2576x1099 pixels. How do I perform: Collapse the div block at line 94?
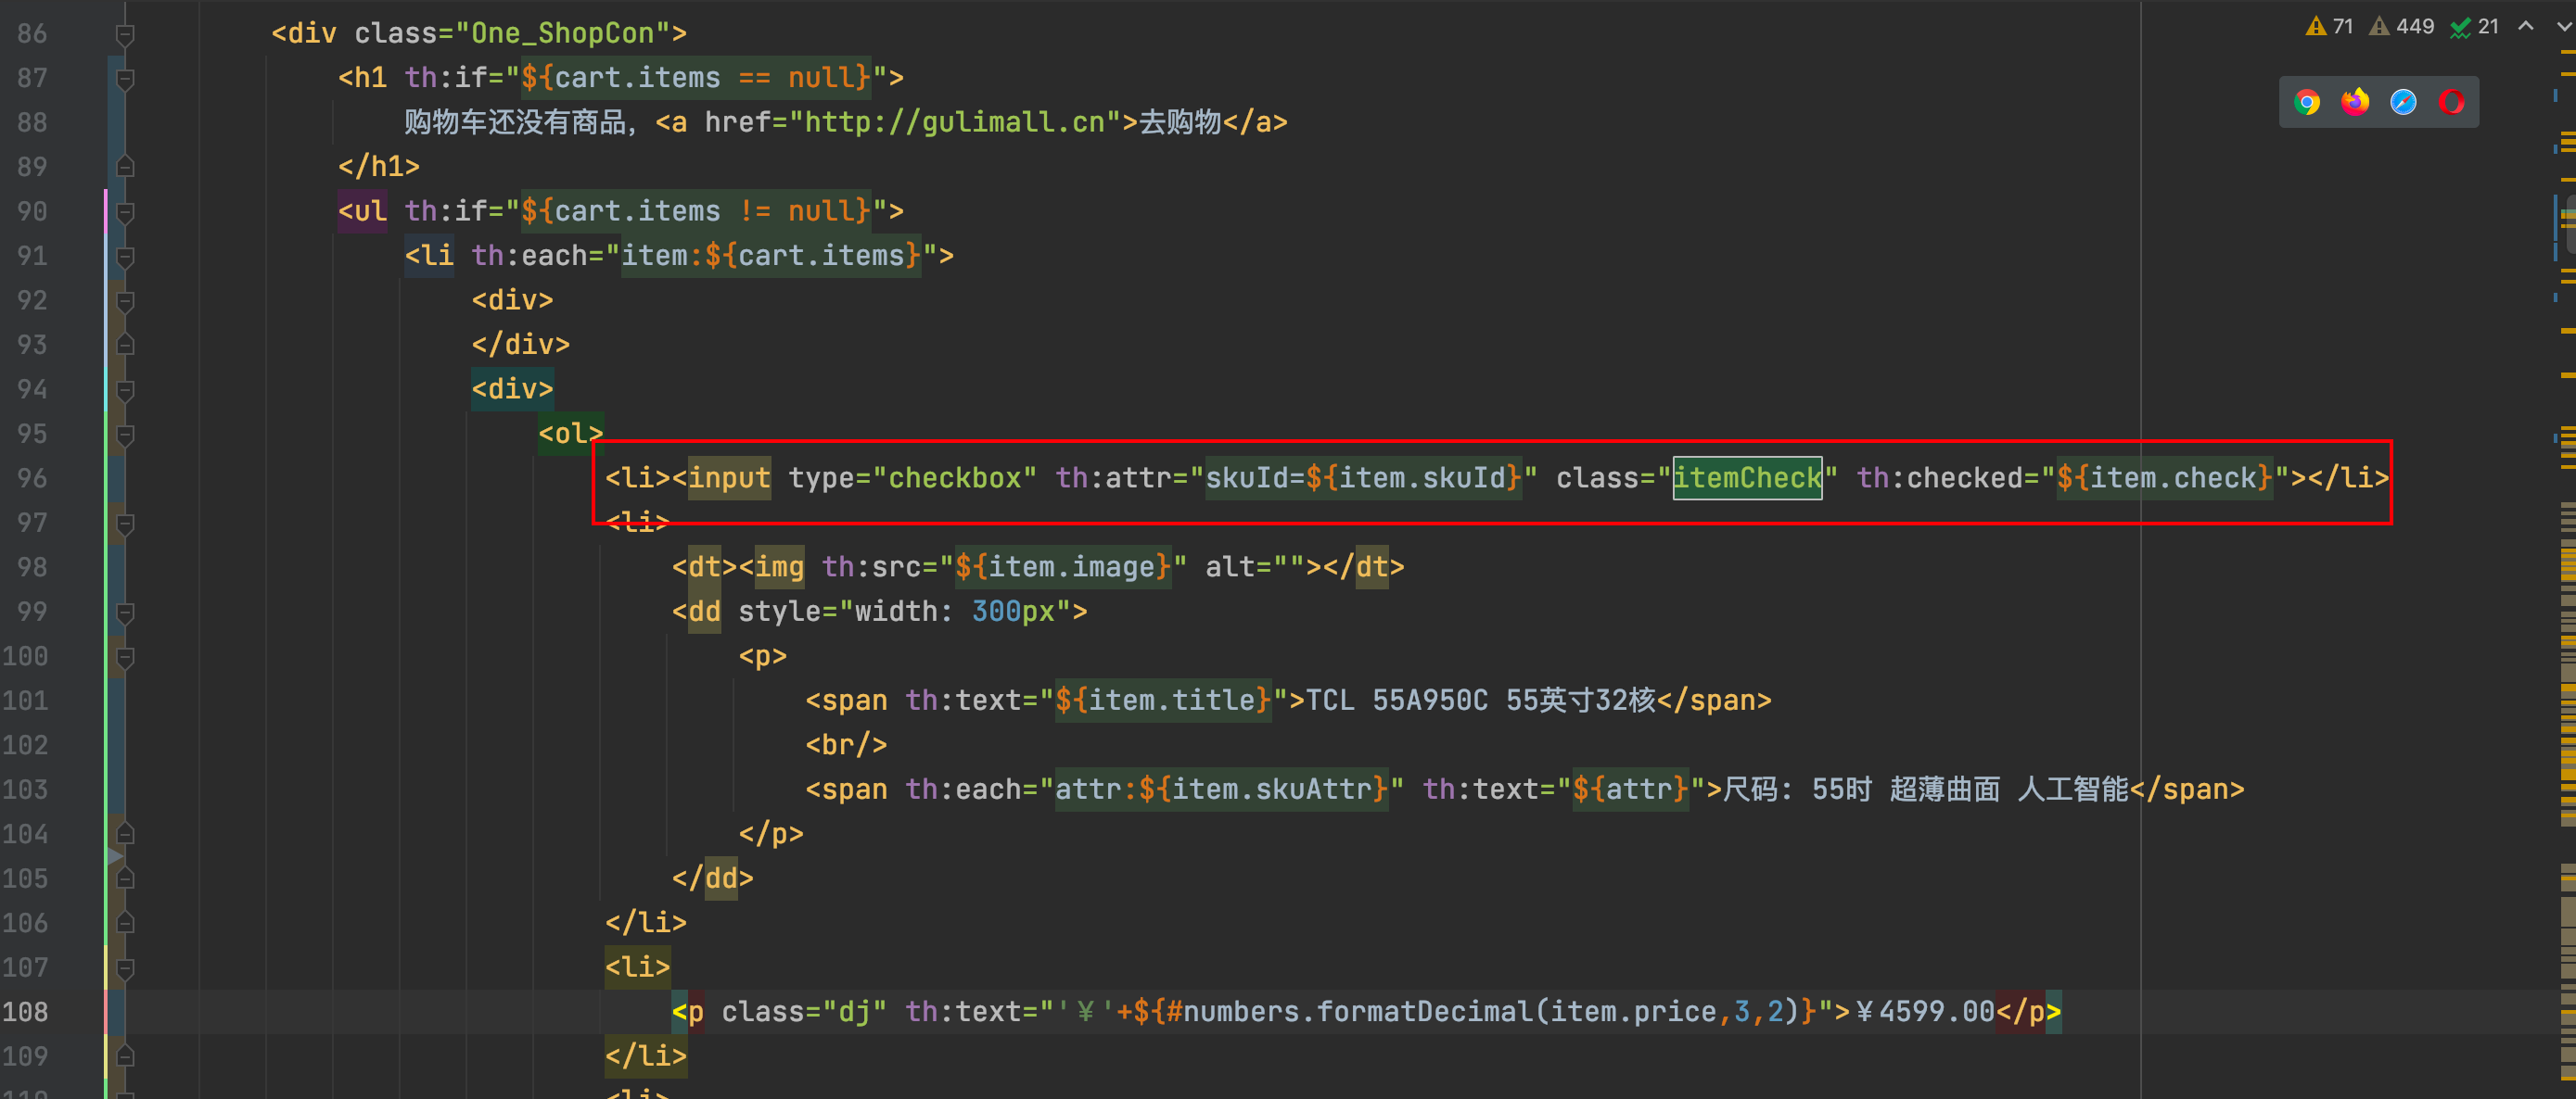pyautogui.click(x=125, y=391)
